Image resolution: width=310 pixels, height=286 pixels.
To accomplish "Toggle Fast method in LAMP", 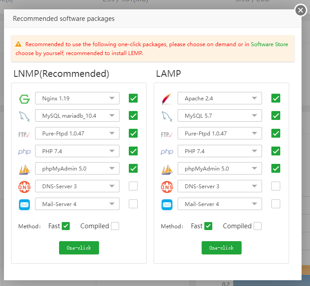I will point(208,226).
